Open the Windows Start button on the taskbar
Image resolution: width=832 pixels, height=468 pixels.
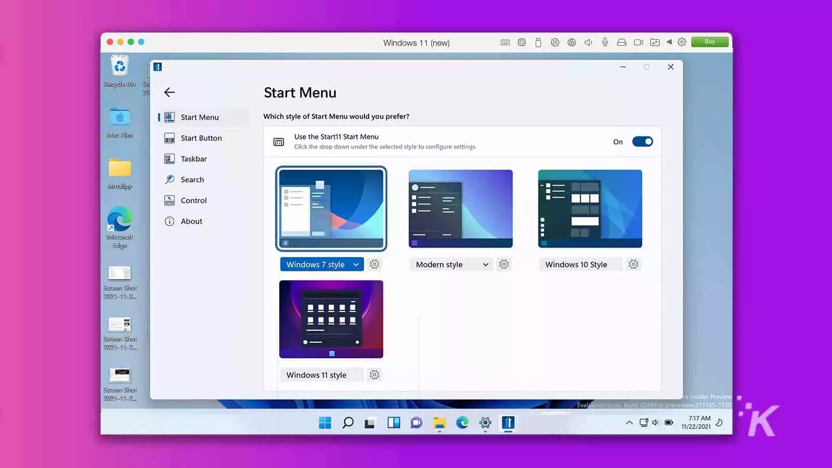325,423
